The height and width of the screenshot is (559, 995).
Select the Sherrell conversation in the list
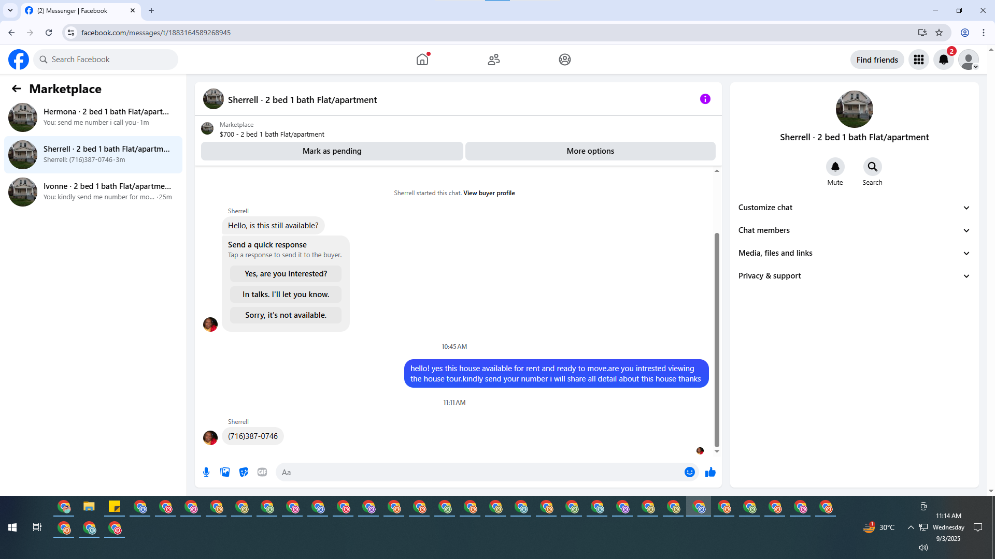point(93,154)
